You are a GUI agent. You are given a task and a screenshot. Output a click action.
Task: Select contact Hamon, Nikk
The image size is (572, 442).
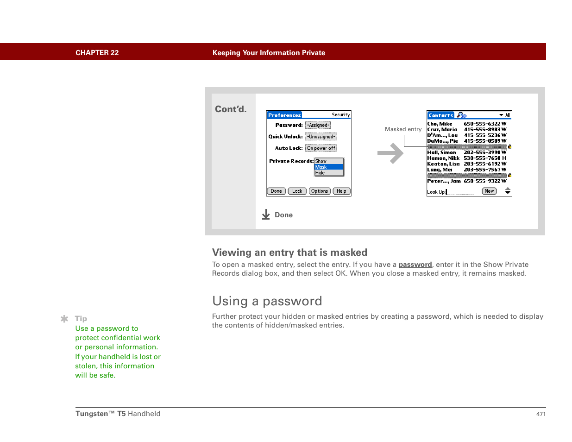point(443,158)
